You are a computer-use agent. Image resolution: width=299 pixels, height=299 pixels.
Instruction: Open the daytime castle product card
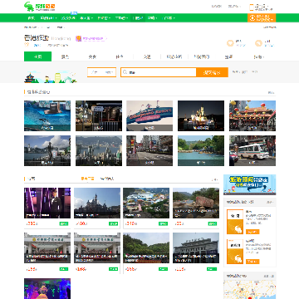click(97, 203)
